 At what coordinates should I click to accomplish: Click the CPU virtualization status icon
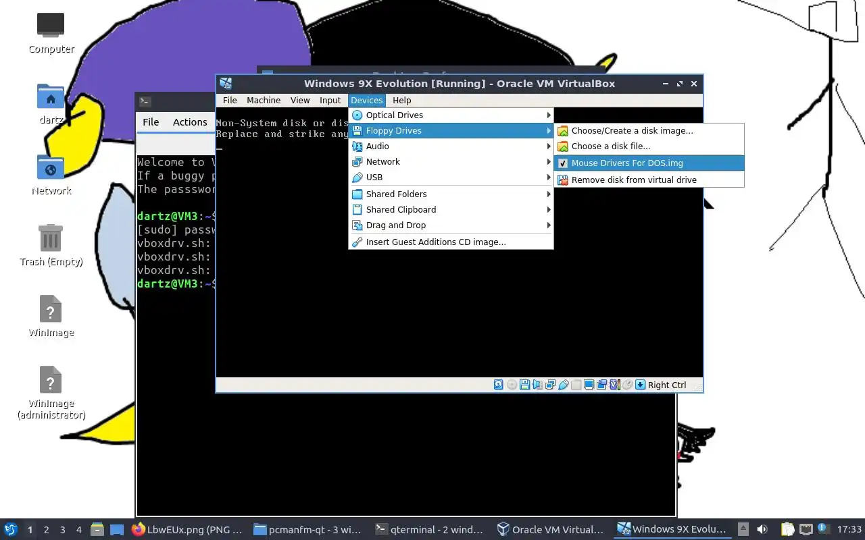[x=614, y=385]
